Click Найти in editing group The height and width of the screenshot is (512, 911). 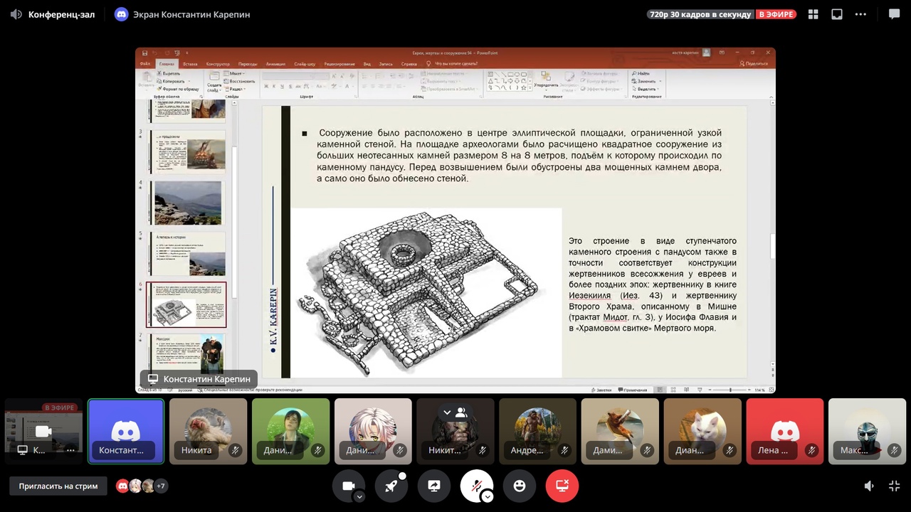[641, 73]
